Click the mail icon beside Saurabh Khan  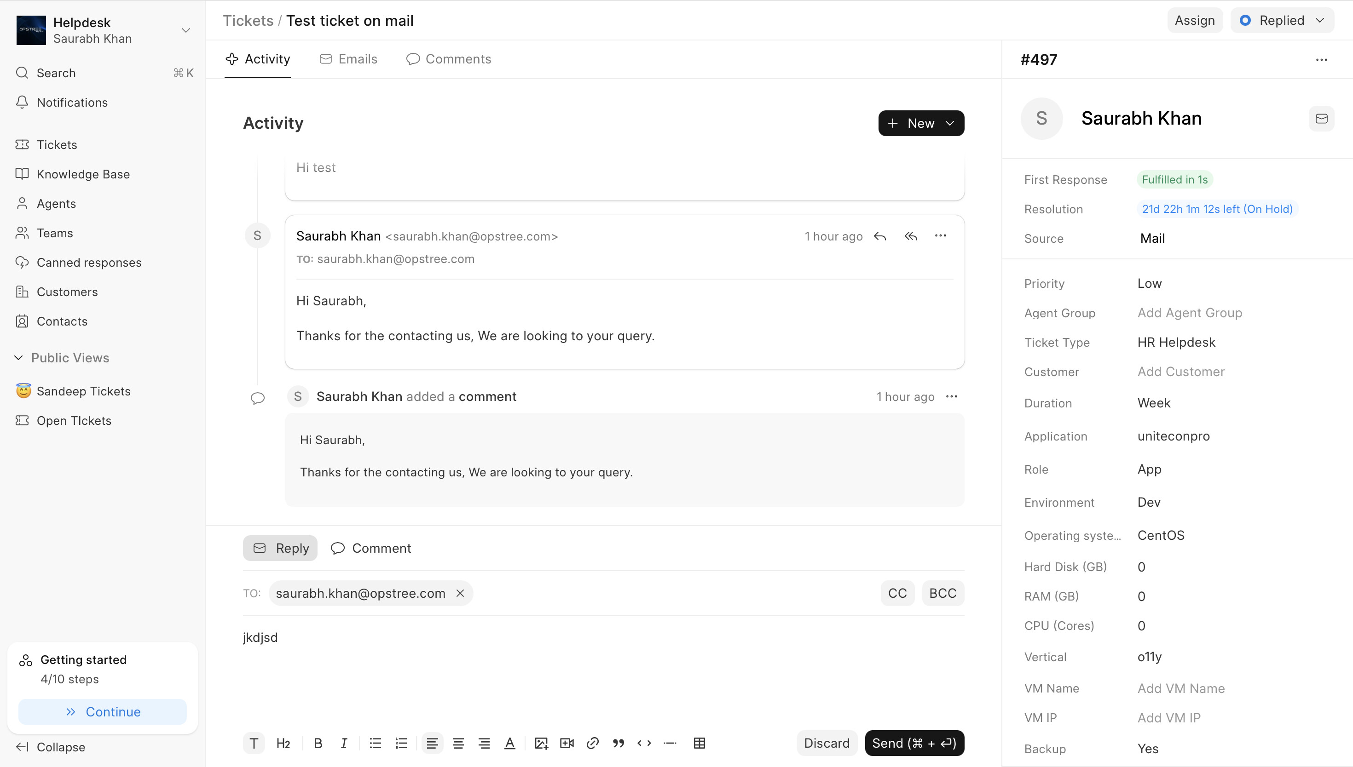coord(1321,119)
